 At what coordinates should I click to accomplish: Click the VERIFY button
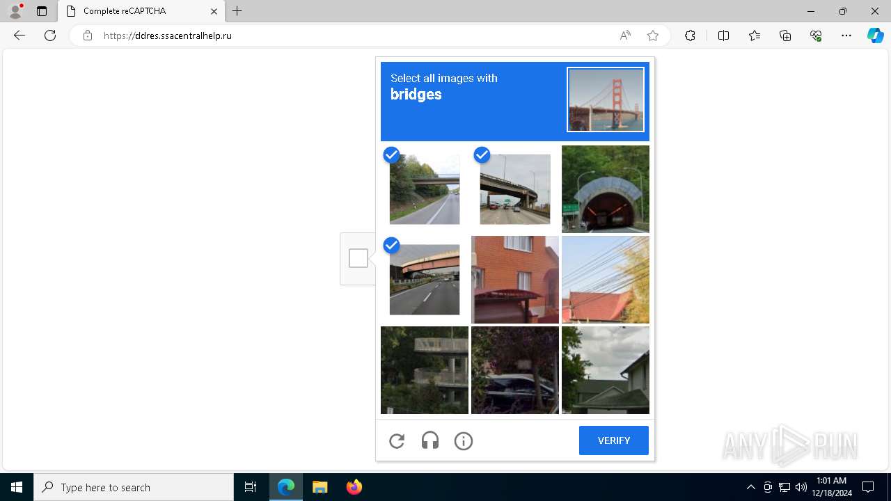[x=614, y=440]
